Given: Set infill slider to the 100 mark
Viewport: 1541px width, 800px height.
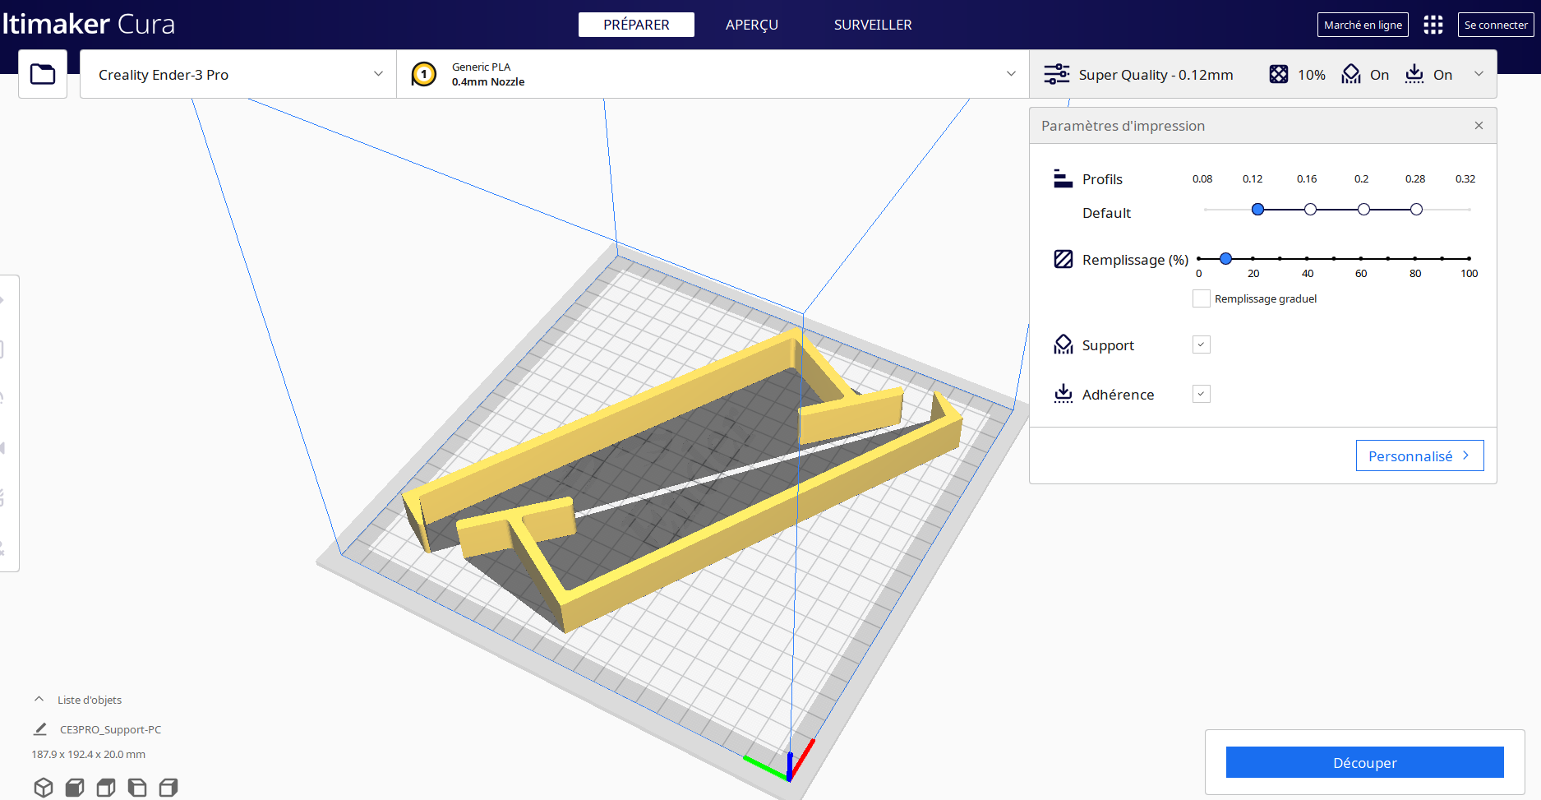Looking at the screenshot, I should 1469,259.
